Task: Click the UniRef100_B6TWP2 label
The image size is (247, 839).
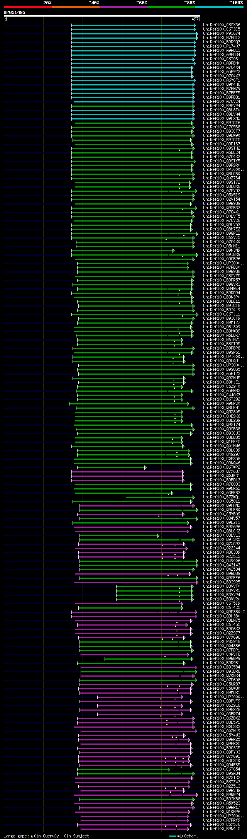Action: (222, 467)
